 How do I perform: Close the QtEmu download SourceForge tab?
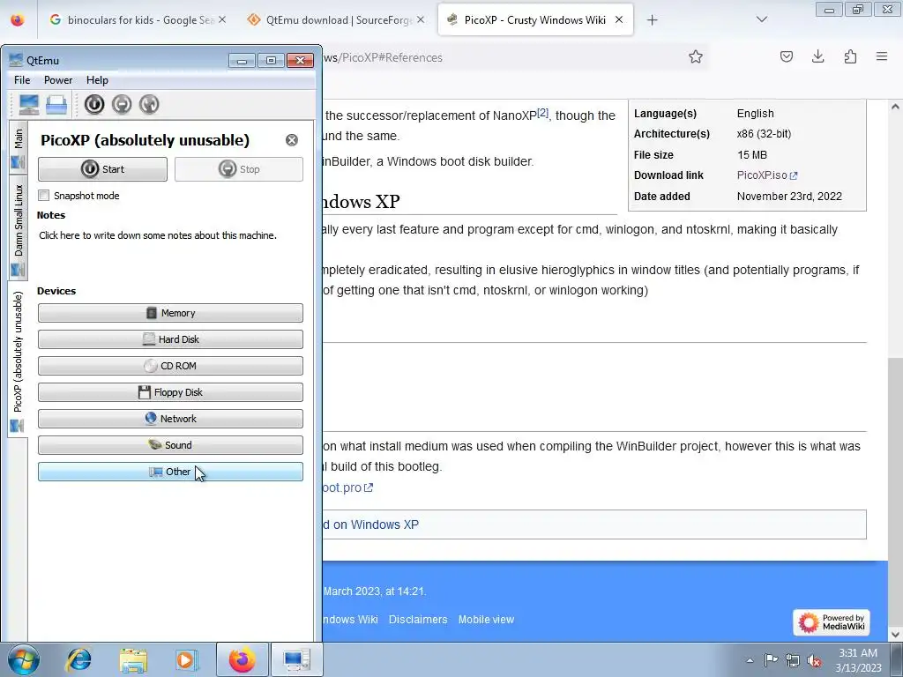click(421, 20)
